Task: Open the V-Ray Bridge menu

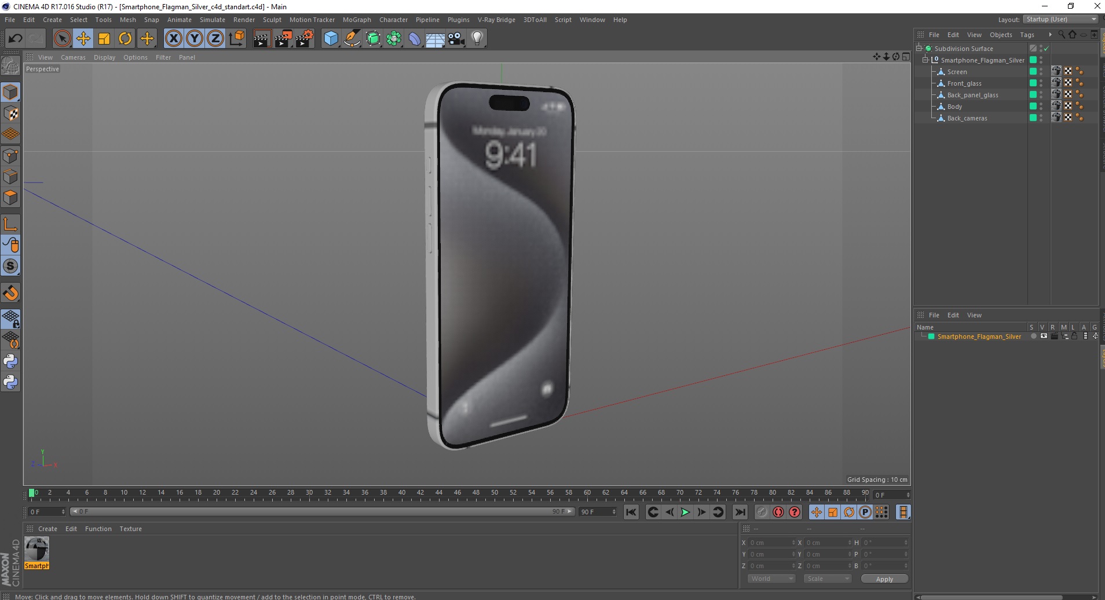Action: pyautogui.click(x=496, y=20)
